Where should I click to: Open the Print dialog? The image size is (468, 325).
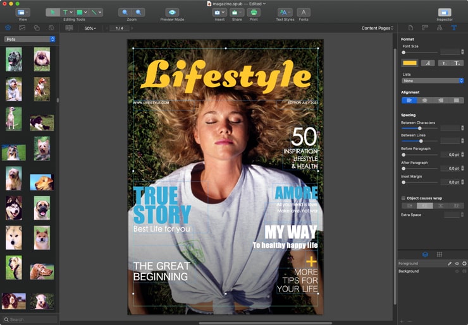254,12
